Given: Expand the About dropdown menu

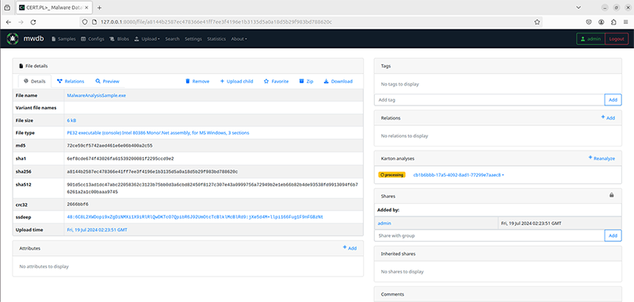Looking at the screenshot, I should coord(239,39).
